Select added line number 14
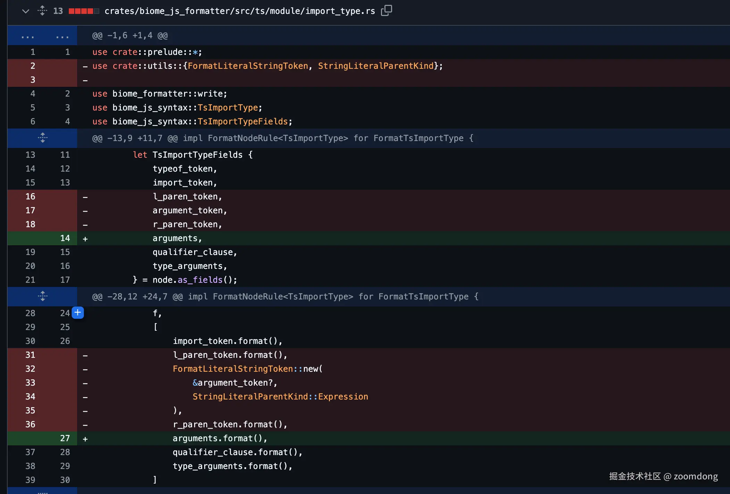This screenshot has height=494, width=730. pyautogui.click(x=65, y=238)
